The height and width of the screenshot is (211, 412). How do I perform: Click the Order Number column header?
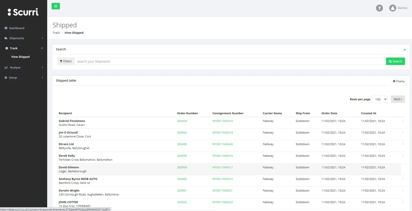pos(187,113)
